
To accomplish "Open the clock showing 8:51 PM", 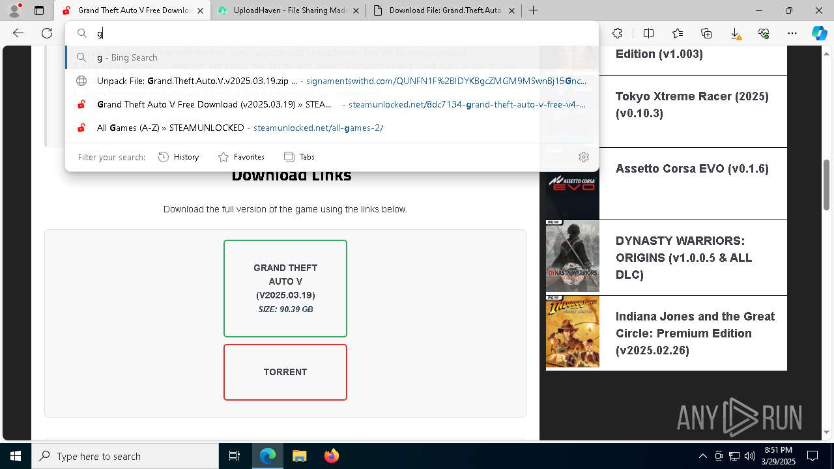I will [x=779, y=456].
